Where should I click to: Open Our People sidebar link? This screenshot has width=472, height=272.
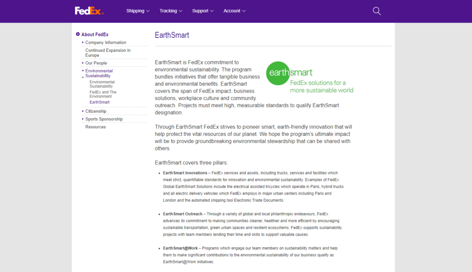tap(96, 63)
